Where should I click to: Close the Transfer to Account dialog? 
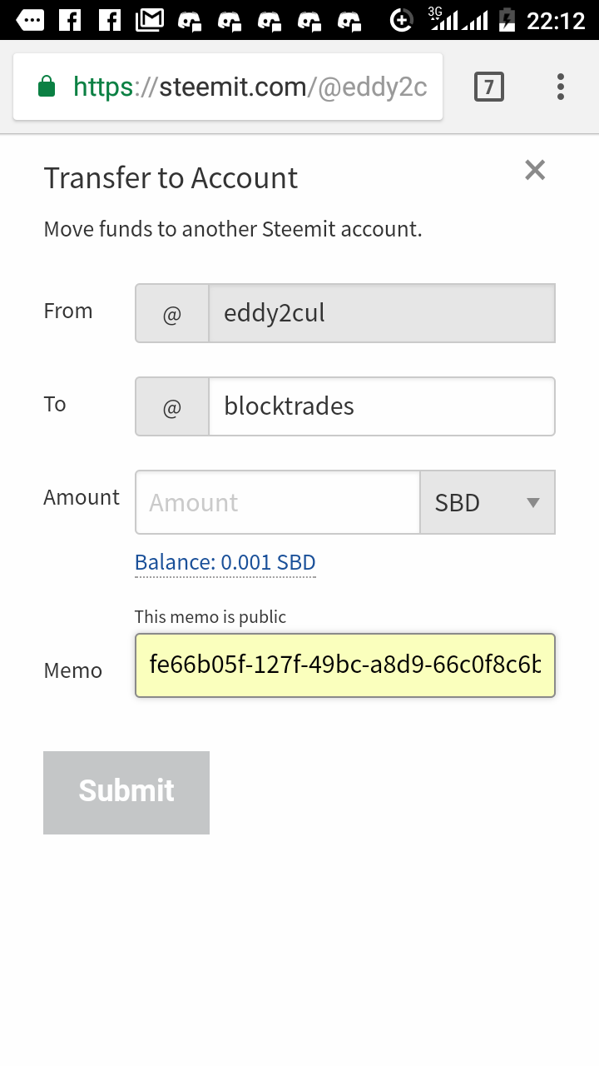tap(535, 170)
